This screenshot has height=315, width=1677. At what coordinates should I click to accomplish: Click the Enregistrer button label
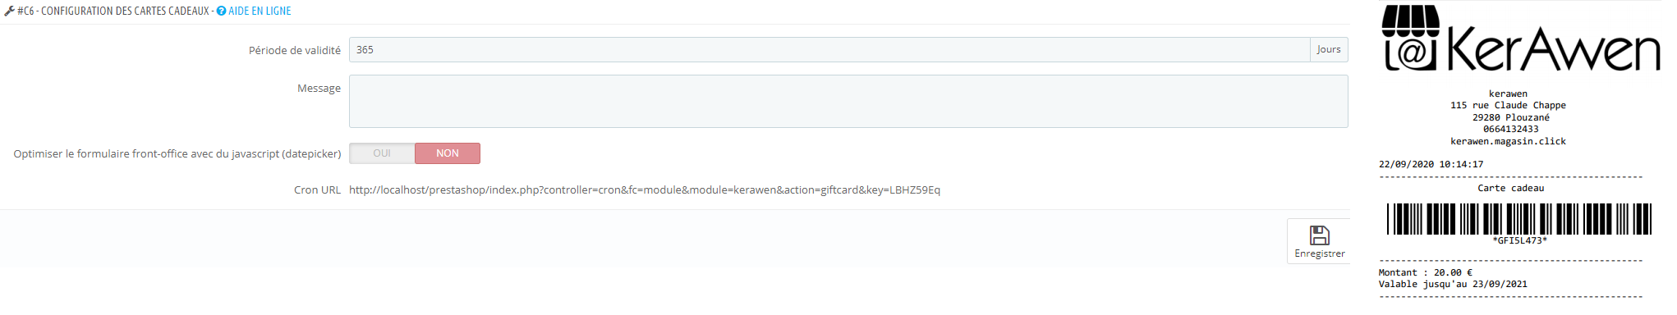[1320, 253]
